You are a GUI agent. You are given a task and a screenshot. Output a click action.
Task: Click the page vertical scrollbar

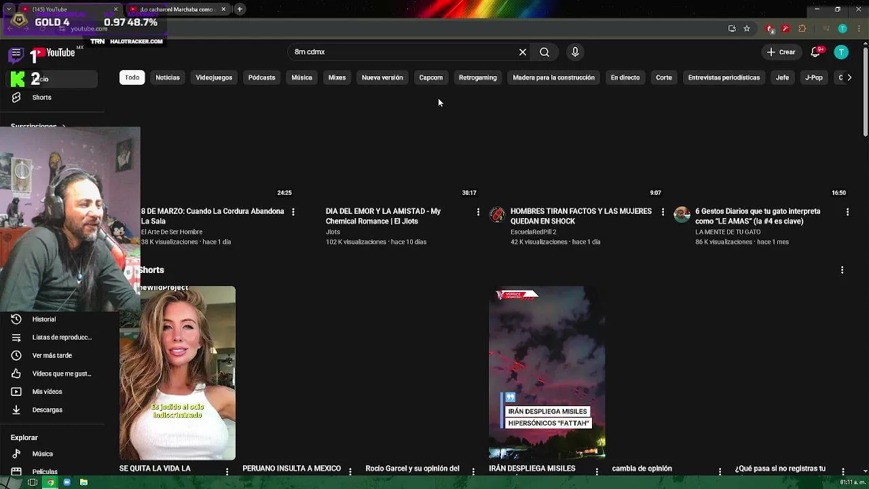865,92
